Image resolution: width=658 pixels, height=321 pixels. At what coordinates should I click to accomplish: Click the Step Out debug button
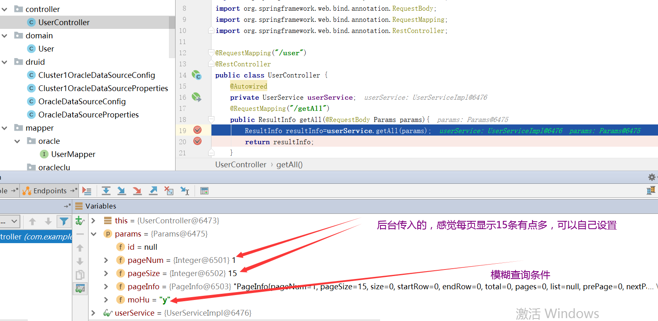pos(153,191)
